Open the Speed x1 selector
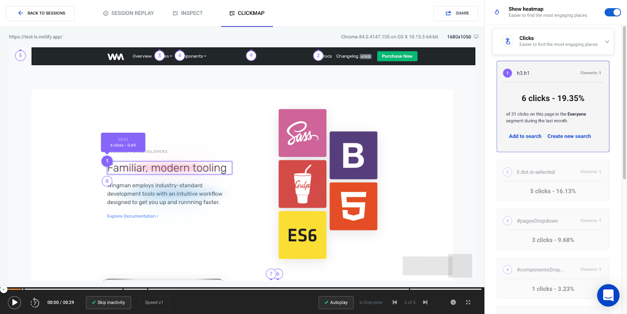Viewport: 627px width, 314px height. (x=154, y=302)
